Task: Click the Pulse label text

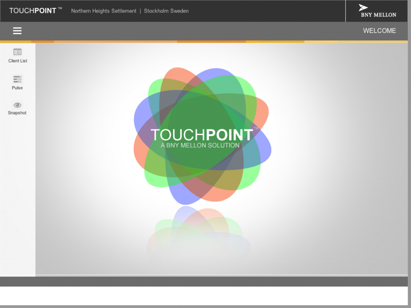Action: click(17, 88)
